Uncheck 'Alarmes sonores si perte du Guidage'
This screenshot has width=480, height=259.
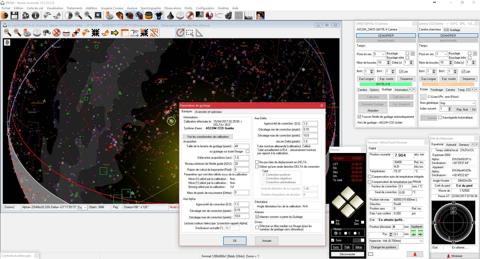[x=257, y=217]
